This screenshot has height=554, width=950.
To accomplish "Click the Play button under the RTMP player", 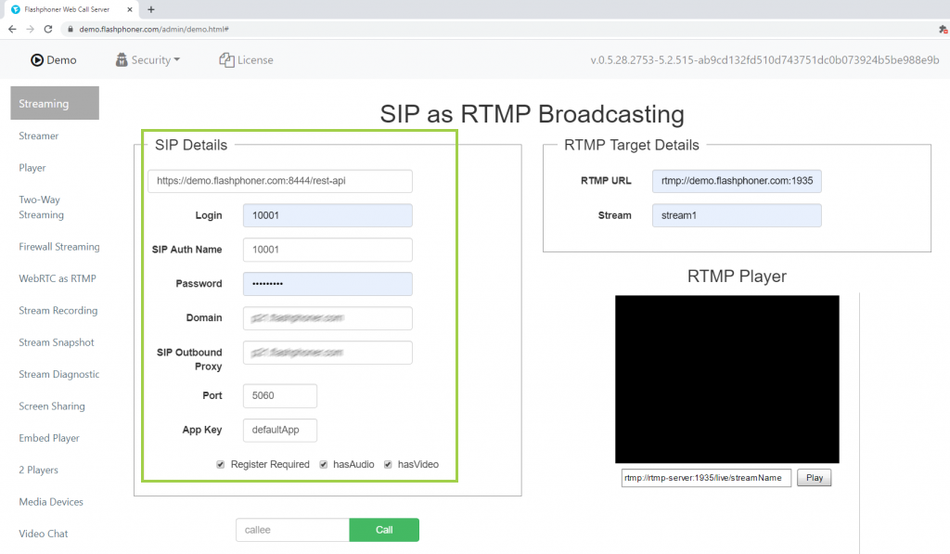I will [815, 478].
